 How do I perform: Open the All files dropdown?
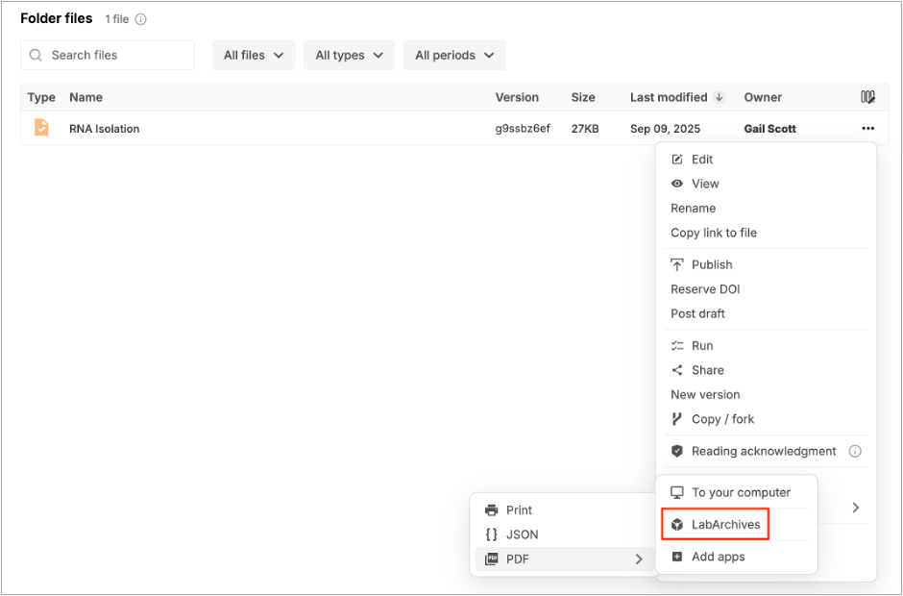[254, 56]
